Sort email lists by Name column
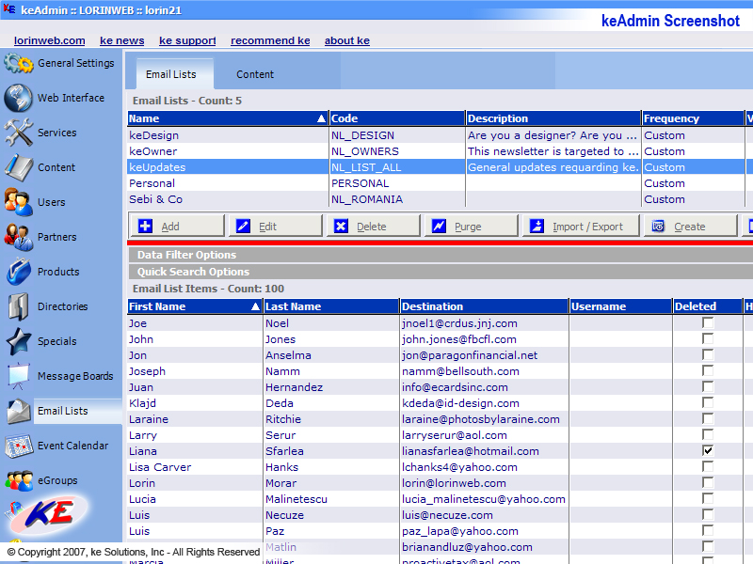Image resolution: width=753 pixels, height=564 pixels. click(228, 118)
